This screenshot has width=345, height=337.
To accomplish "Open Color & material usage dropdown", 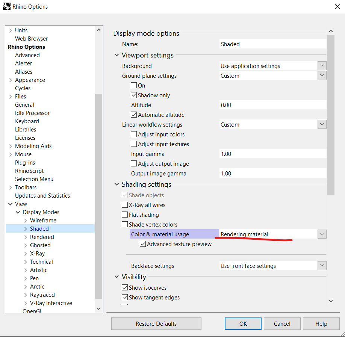I will (322, 234).
